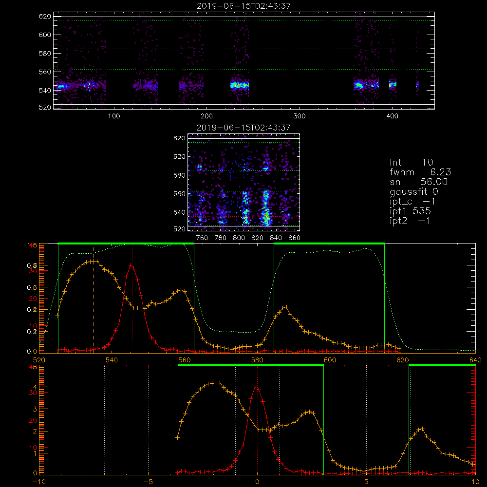
Task: Select the 'fwhm 6.23' parameter text
Action: [x=420, y=172]
